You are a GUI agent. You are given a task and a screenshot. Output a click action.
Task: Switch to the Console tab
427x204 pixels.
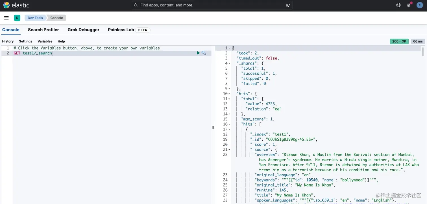(x=11, y=30)
